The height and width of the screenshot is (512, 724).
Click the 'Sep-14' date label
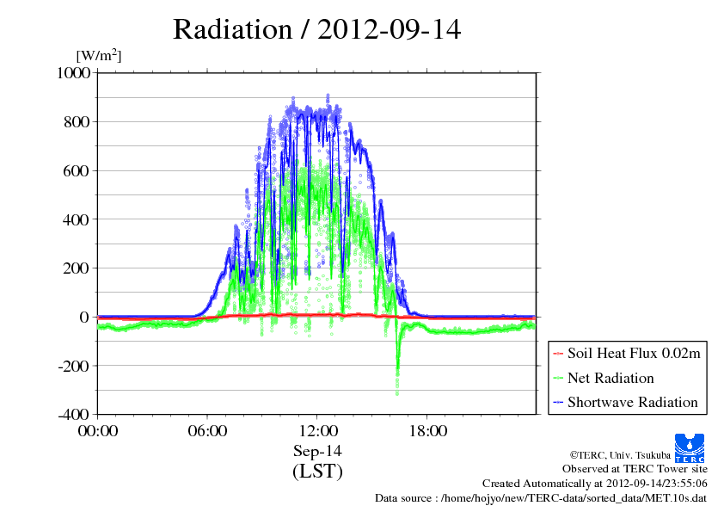(x=317, y=451)
